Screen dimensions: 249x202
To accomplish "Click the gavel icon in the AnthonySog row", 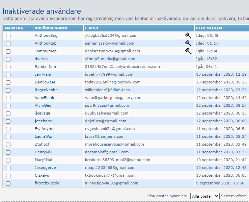I will pyautogui.click(x=188, y=35).
